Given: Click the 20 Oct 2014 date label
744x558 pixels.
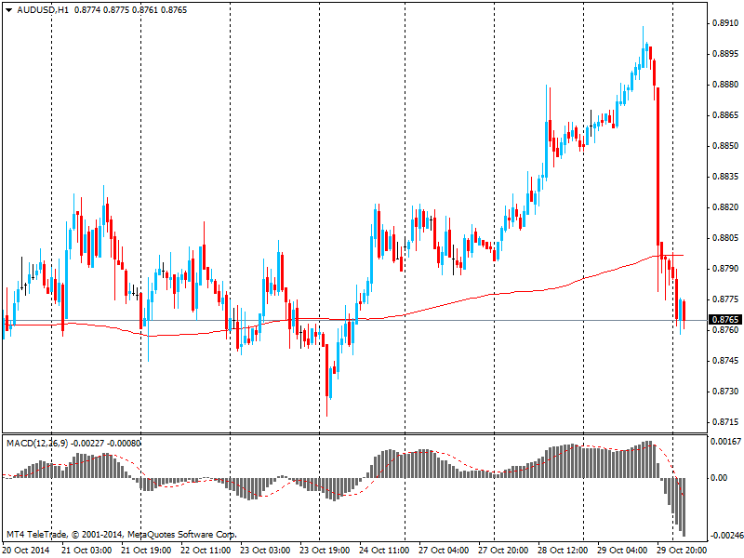Looking at the screenshot, I should (x=25, y=550).
